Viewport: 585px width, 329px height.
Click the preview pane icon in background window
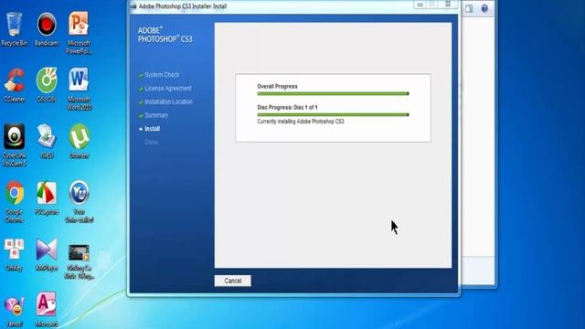(469, 8)
